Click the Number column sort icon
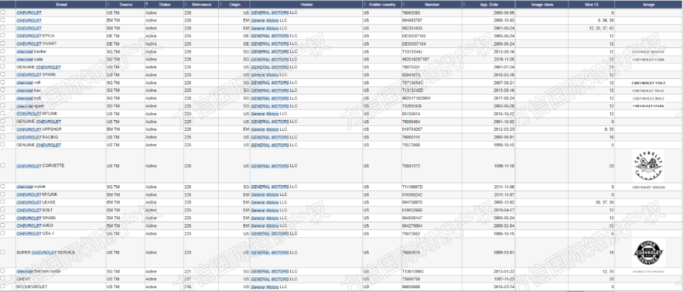This screenshot has height=292, width=683. pyautogui.click(x=403, y=4)
